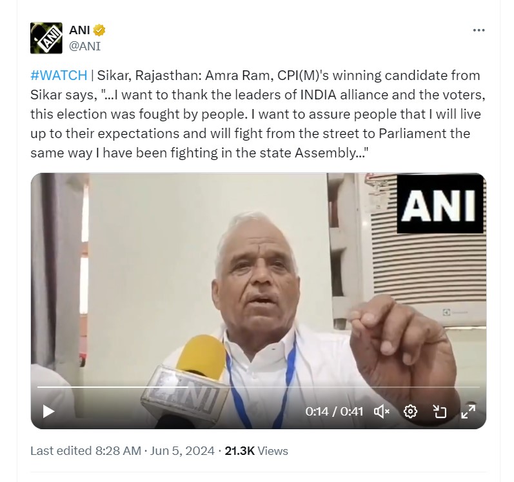514x482 pixels.
Task: Unmute the video using the speaker icon
Action: click(x=382, y=411)
